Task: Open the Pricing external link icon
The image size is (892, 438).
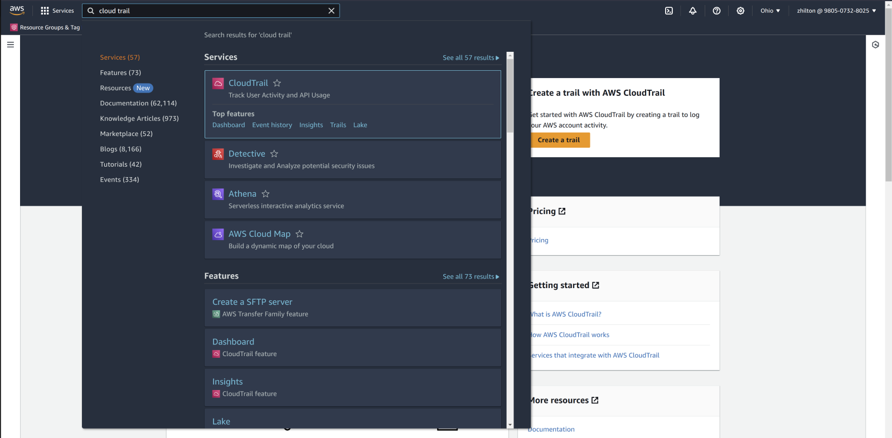Action: [x=562, y=211]
